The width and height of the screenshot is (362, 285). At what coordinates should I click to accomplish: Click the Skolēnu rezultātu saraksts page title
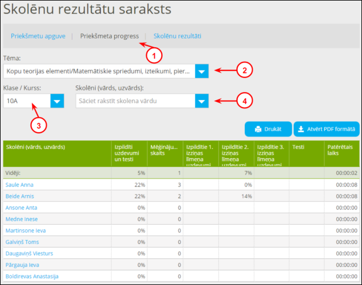click(88, 9)
